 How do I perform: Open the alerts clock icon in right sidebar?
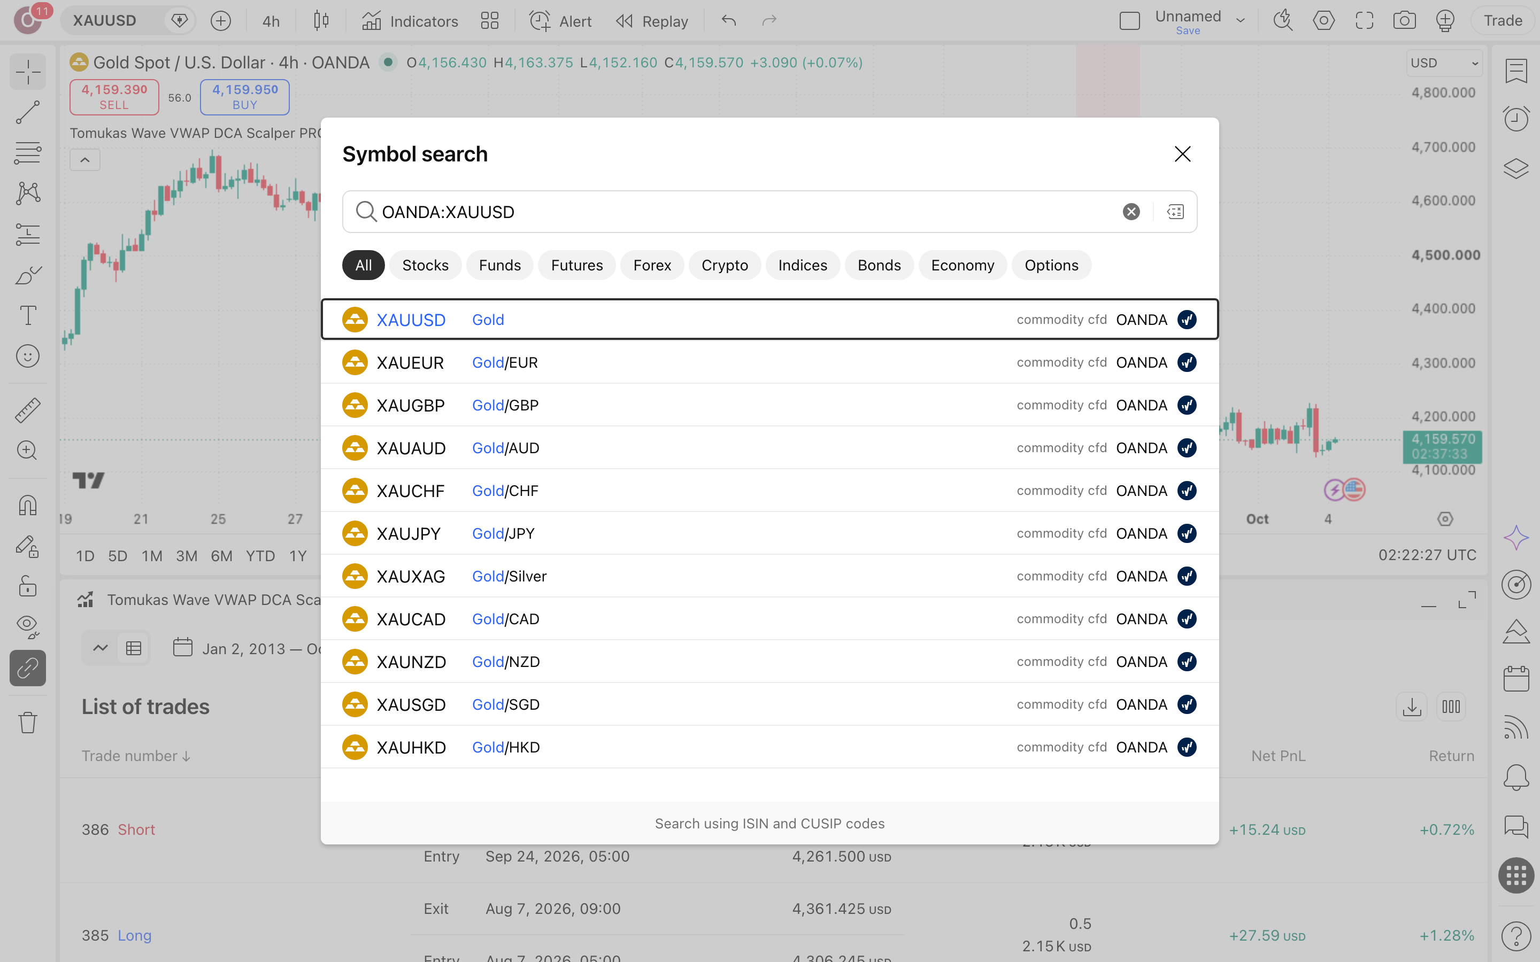pos(1516,118)
